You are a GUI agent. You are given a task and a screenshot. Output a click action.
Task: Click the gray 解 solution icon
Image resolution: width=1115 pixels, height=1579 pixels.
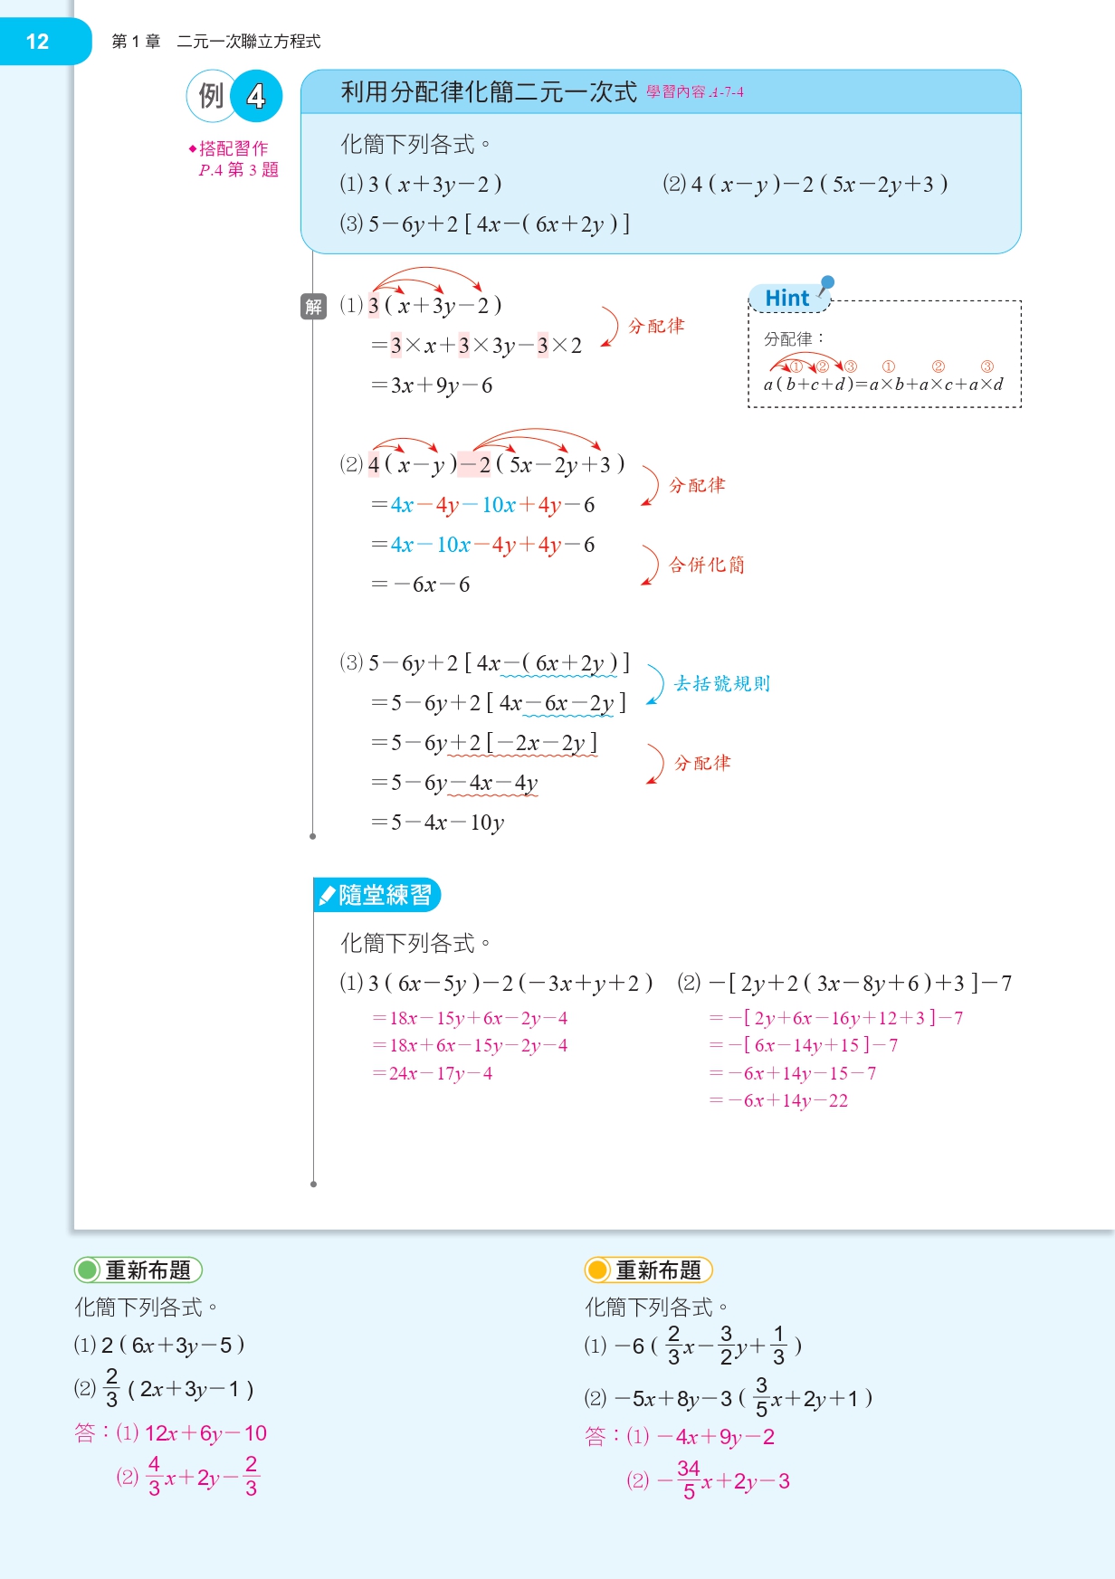coord(313,307)
